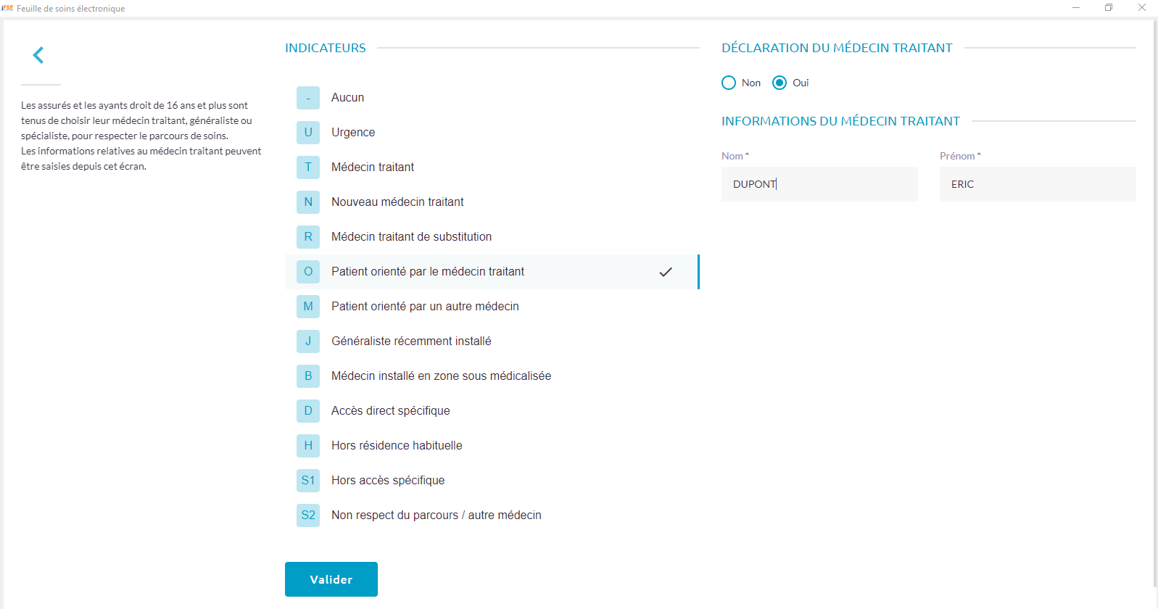Click the 'J' Généraliste récemment installé icon
Screen dimensions: 1158x609
[308, 341]
